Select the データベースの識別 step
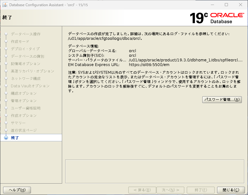248x195 pixels. [27, 56]
